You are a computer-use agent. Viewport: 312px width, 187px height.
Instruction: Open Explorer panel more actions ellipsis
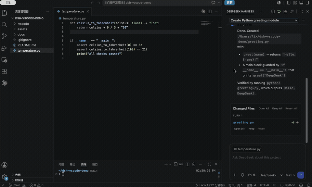[x=48, y=12]
